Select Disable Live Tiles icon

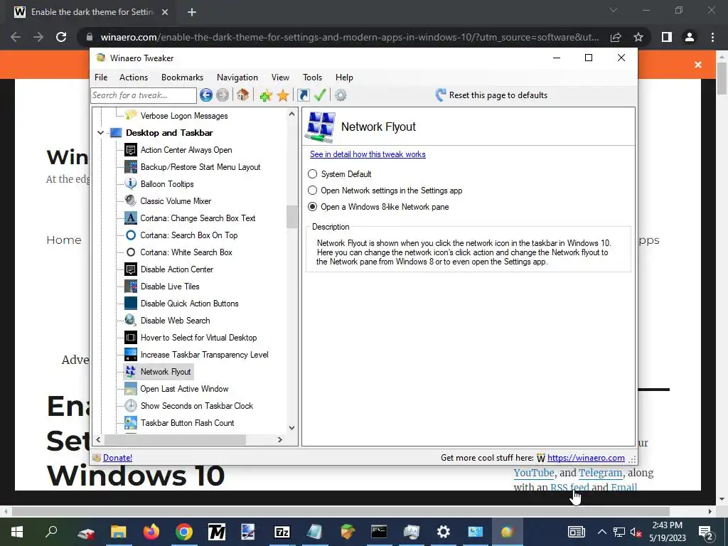click(x=131, y=287)
